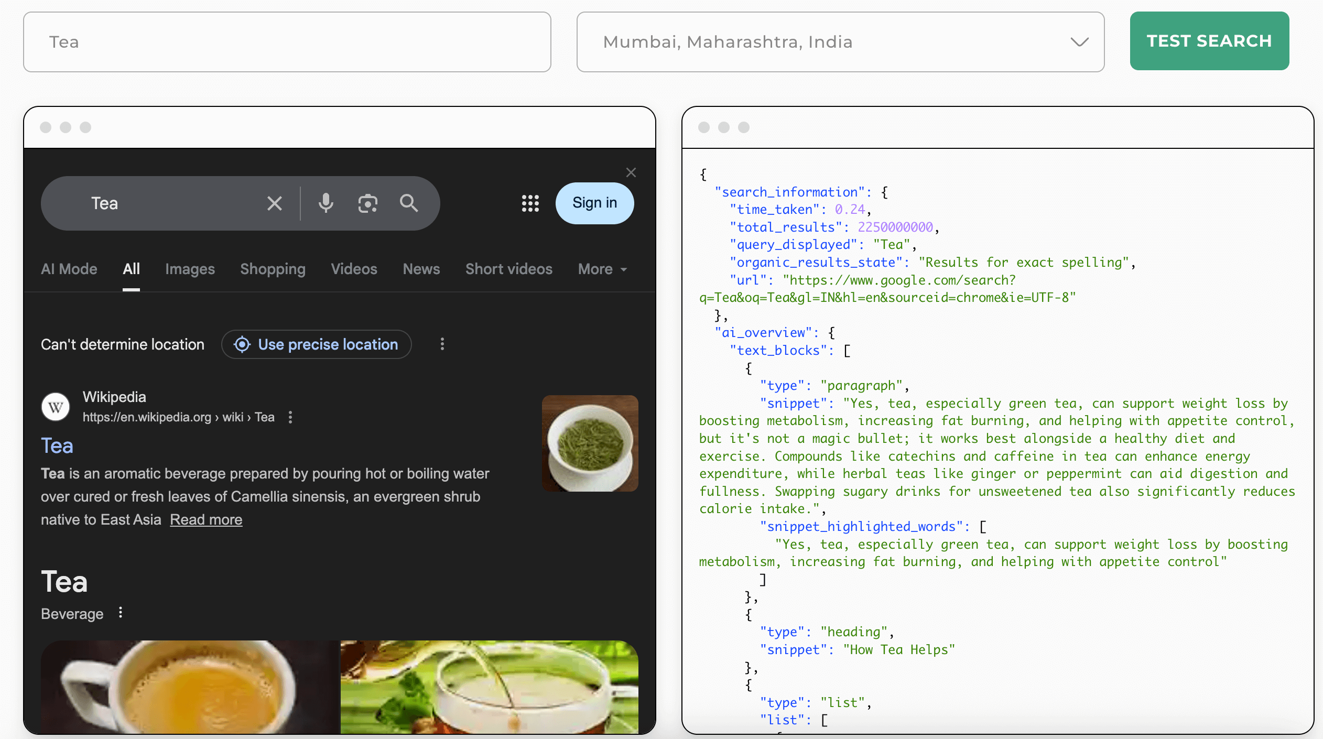Activate the microphone voice search icon
The width and height of the screenshot is (1323, 739).
[x=326, y=203]
